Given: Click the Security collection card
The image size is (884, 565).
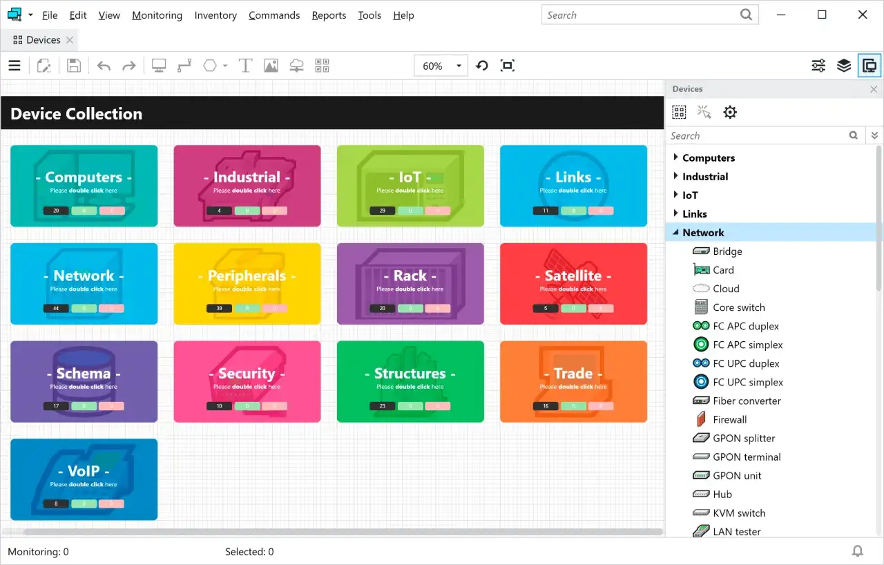Looking at the screenshot, I should (x=247, y=381).
